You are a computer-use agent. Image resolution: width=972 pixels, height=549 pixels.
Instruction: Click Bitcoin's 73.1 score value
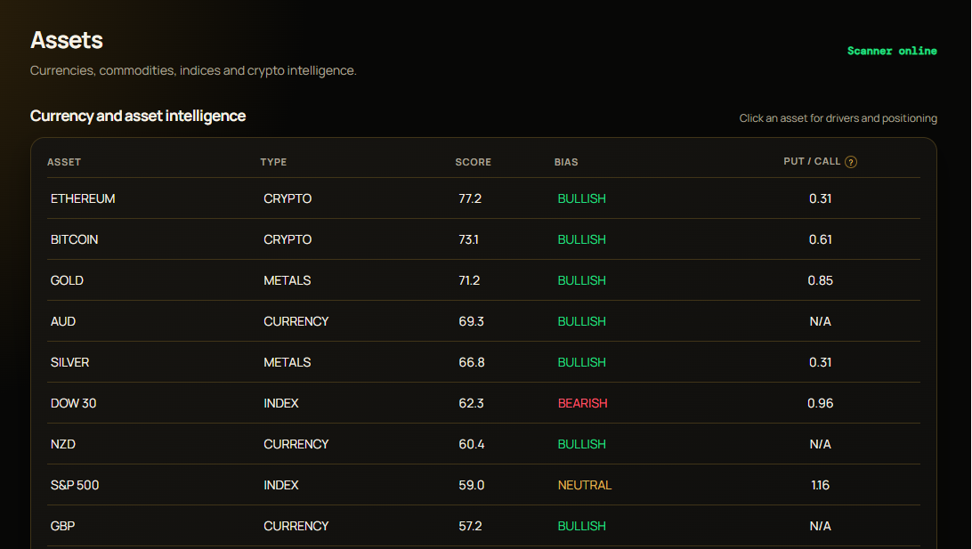pyautogui.click(x=468, y=240)
